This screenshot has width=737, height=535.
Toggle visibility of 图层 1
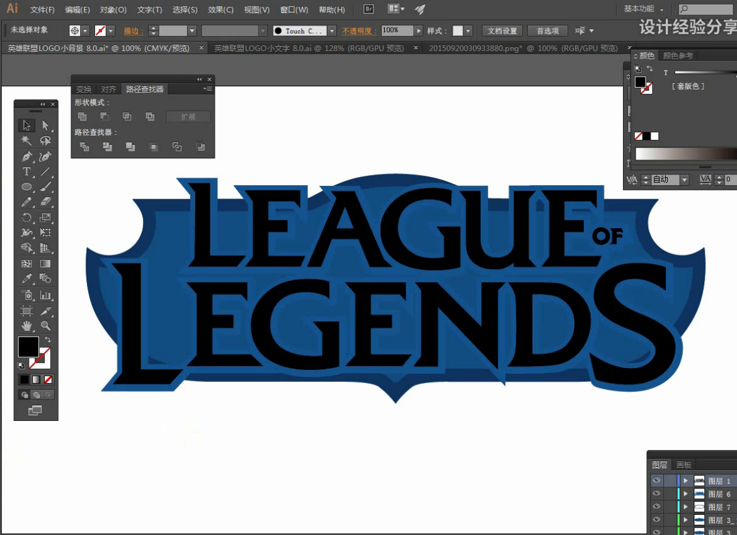pyautogui.click(x=656, y=480)
